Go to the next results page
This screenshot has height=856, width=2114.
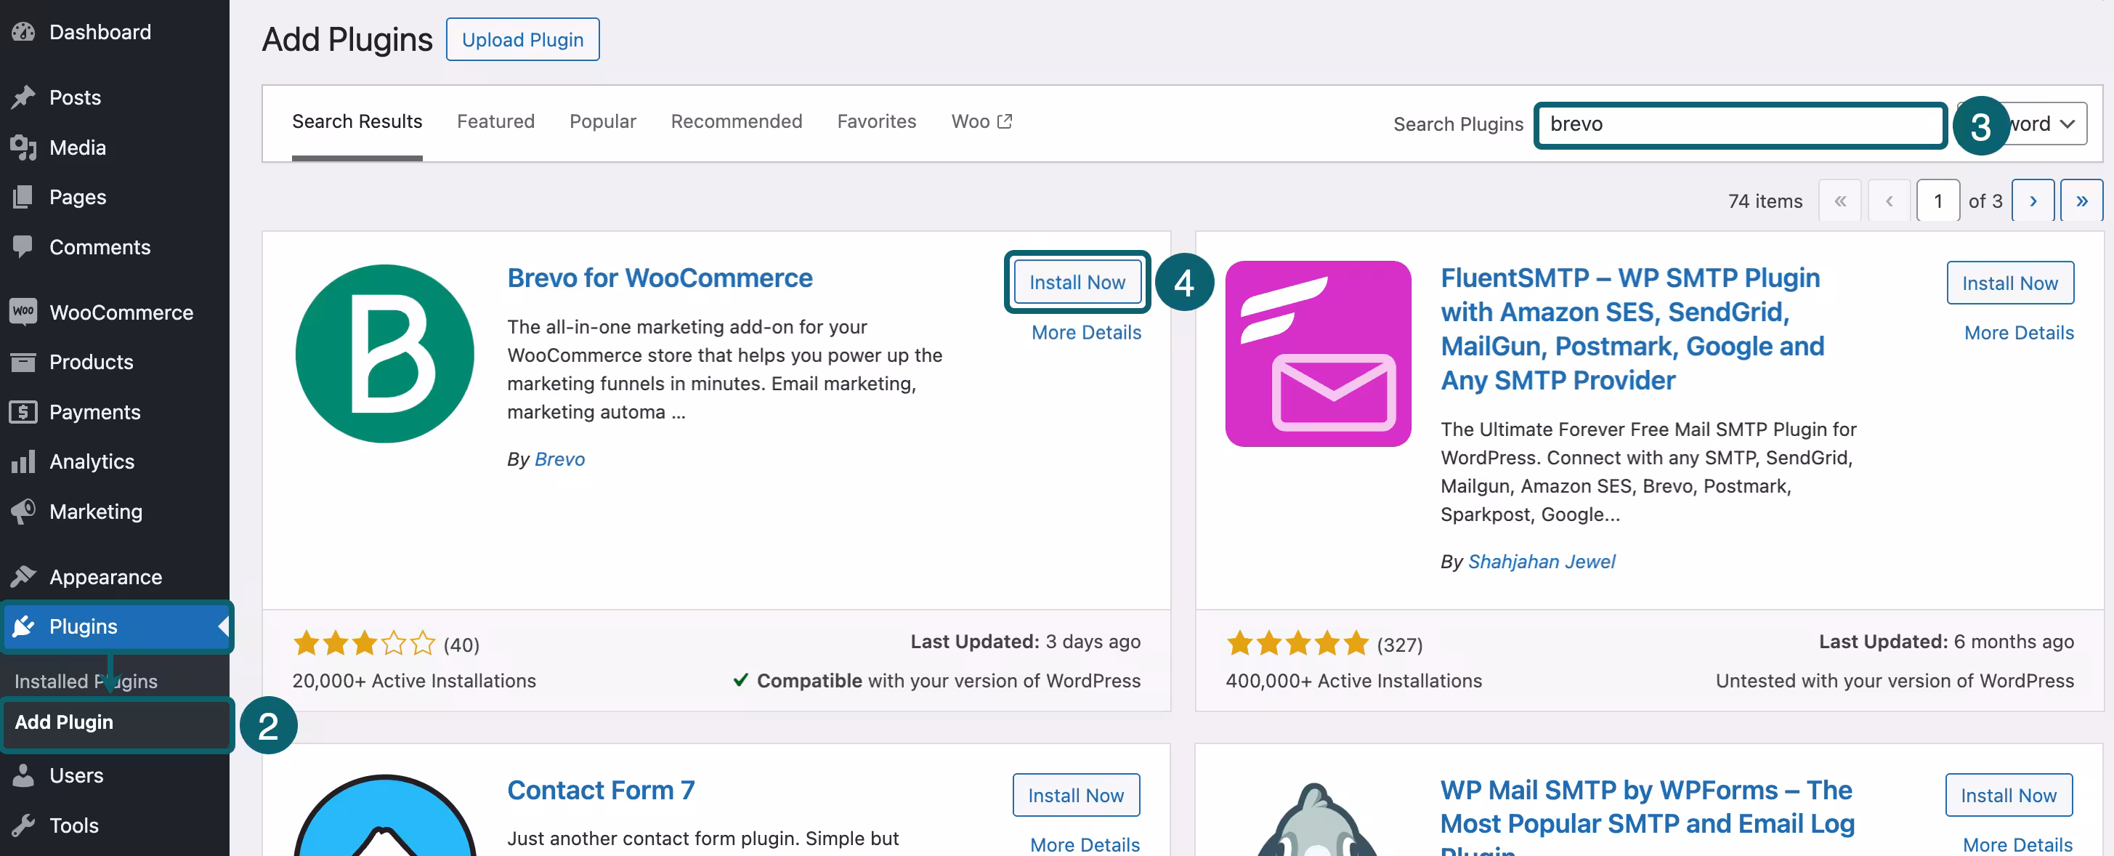tap(2033, 201)
